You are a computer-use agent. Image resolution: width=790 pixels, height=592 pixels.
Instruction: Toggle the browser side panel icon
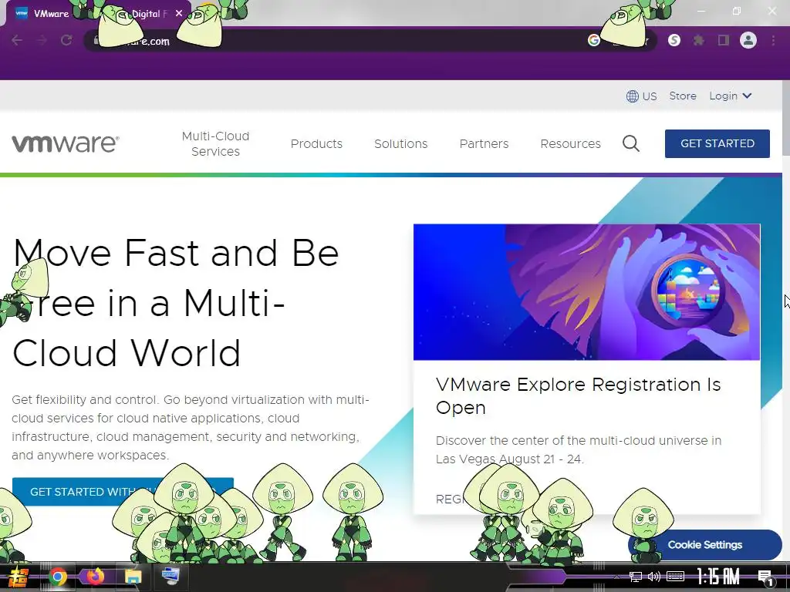point(724,40)
